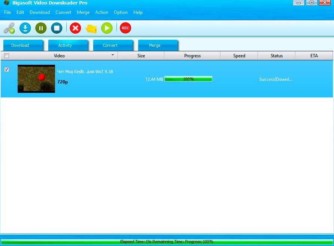Screen dimensions: 334x246
Task: Open the File menu
Action: point(7,12)
